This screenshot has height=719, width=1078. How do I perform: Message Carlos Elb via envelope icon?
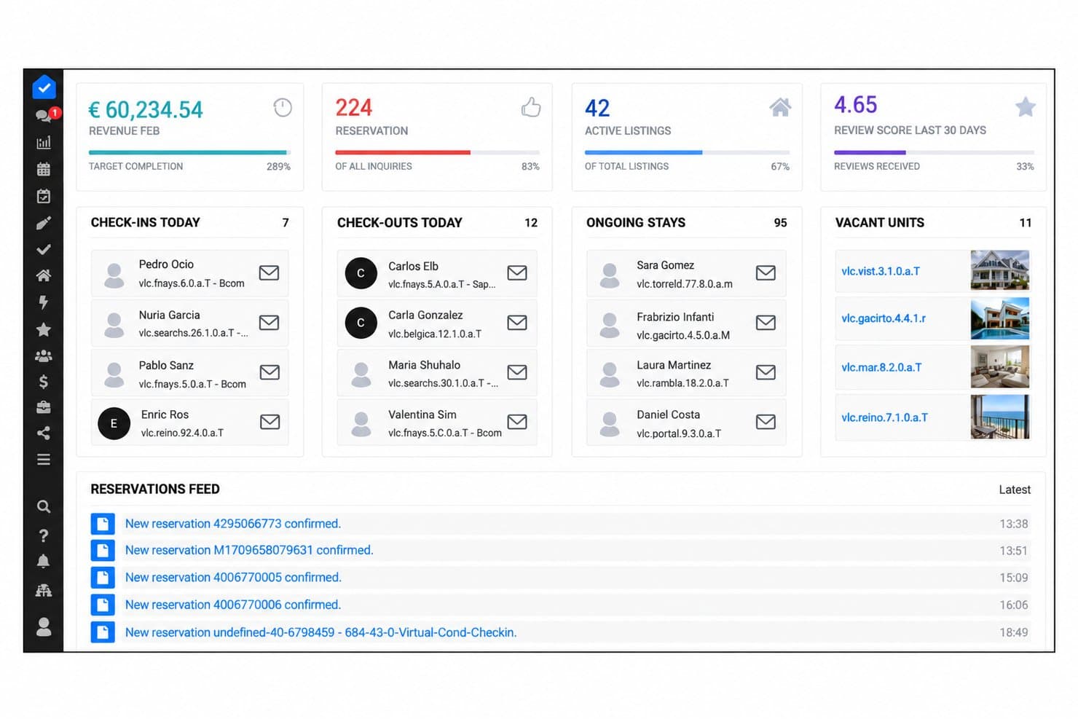click(517, 272)
